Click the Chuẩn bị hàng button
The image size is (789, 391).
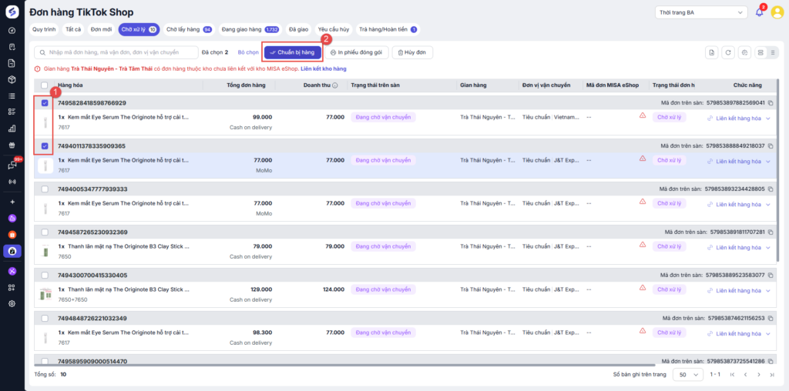click(293, 52)
